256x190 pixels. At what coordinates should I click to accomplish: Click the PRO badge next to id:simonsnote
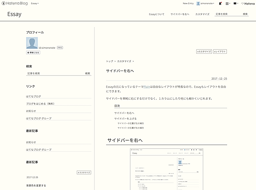[x=60, y=48]
